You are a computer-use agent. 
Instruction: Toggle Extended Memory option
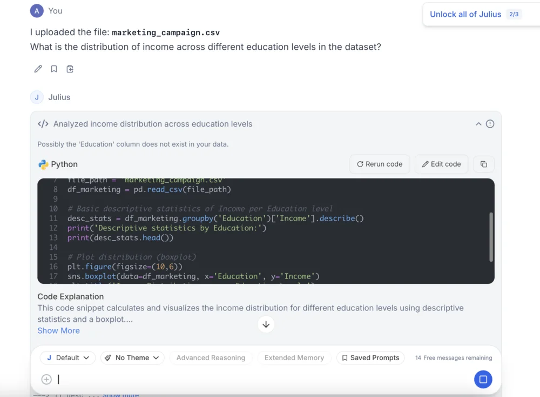click(x=294, y=358)
